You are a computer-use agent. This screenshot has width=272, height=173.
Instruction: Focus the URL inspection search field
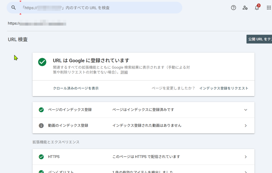(x=94, y=8)
